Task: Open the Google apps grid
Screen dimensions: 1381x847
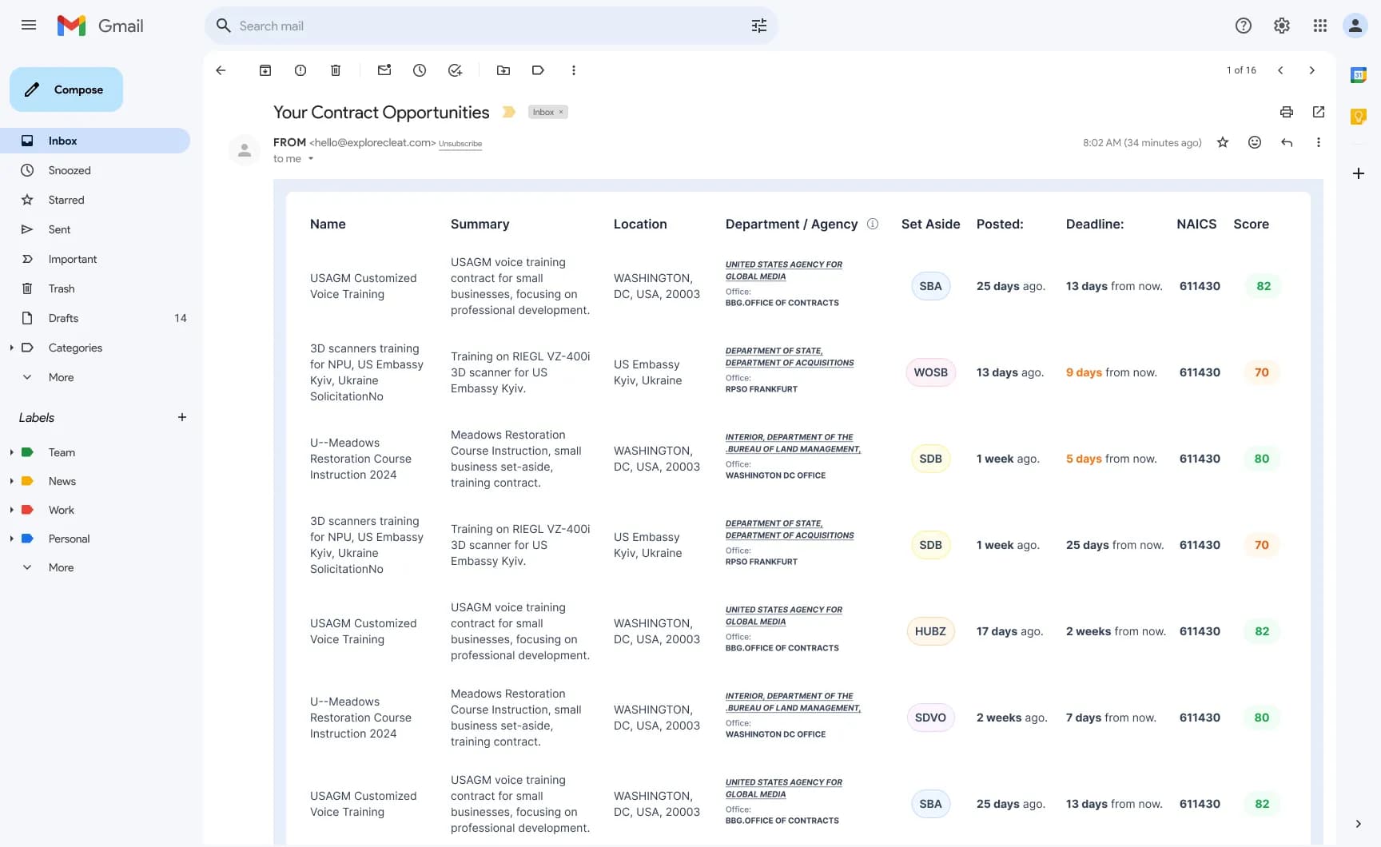Action: pyautogui.click(x=1319, y=26)
